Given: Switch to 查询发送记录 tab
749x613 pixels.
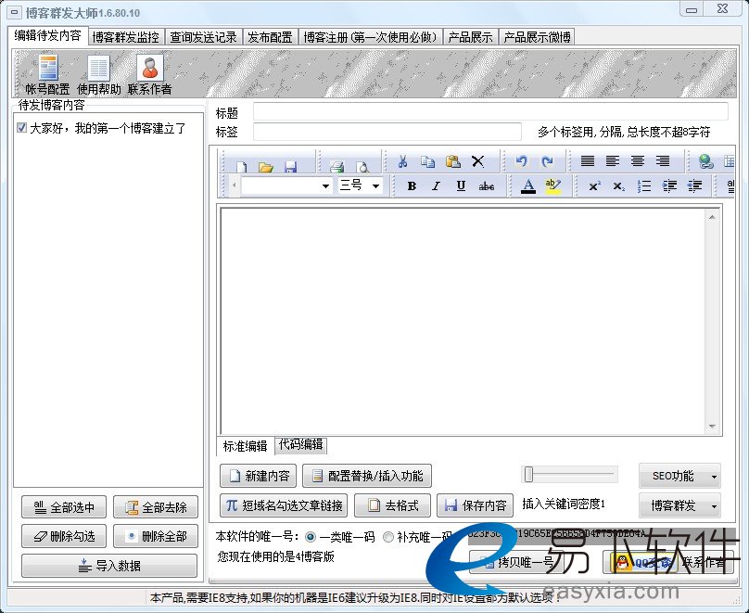Looking at the screenshot, I should click(204, 37).
